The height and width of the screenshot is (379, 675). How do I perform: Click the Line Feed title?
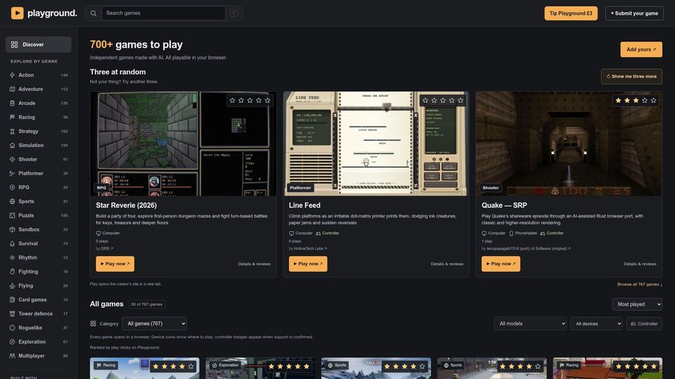click(x=304, y=206)
